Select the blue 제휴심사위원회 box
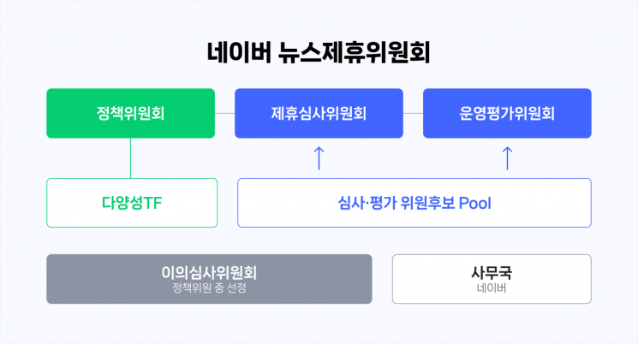Screen dimensions: 638x344 click(x=319, y=113)
